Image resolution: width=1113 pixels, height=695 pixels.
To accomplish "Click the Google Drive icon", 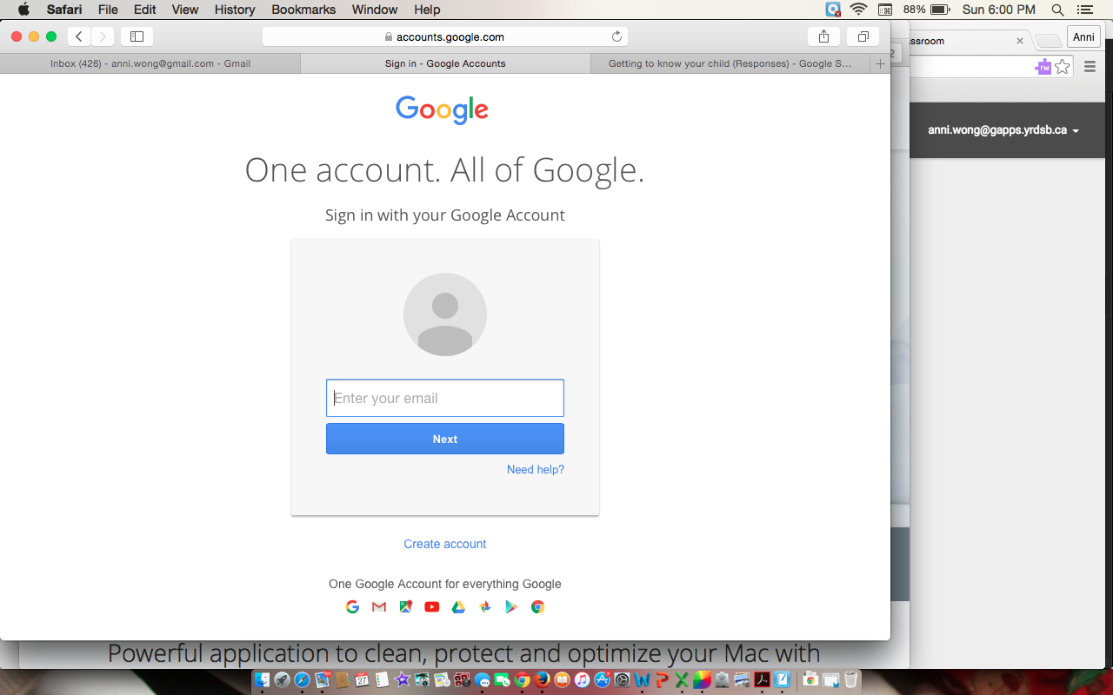I will pos(458,607).
